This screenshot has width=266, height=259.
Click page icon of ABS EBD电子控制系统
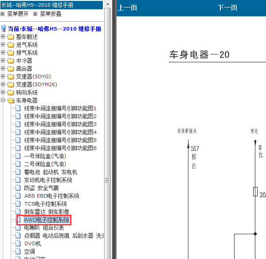(x=18, y=195)
